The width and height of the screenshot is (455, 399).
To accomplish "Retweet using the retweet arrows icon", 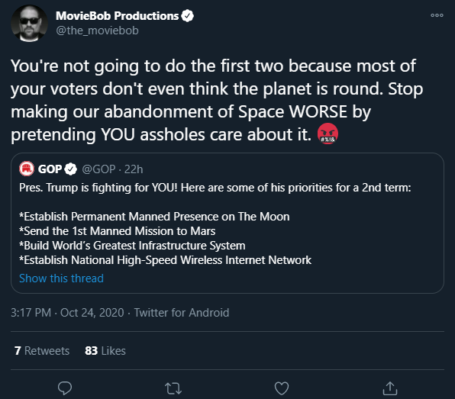I will pyautogui.click(x=173, y=388).
